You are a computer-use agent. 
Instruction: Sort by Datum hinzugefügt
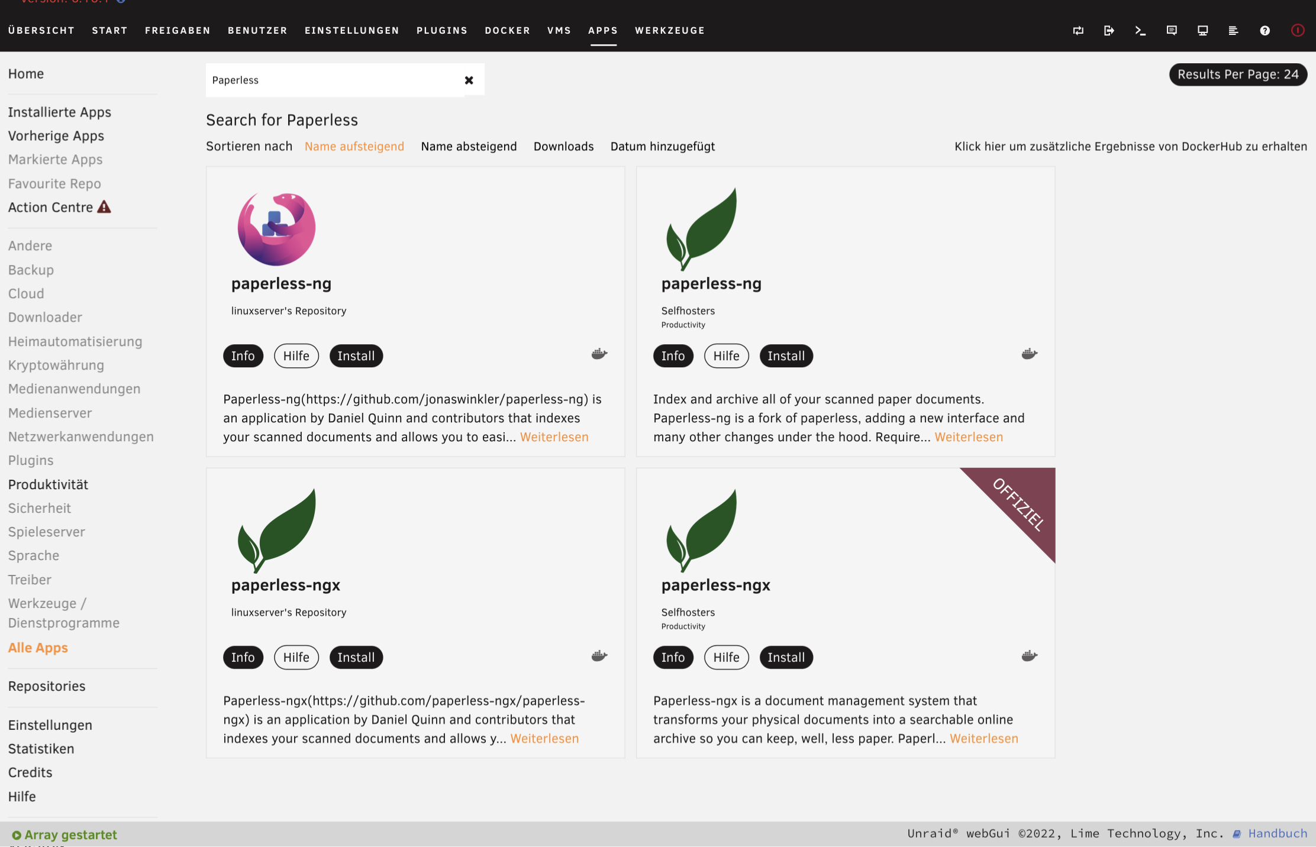(x=663, y=147)
